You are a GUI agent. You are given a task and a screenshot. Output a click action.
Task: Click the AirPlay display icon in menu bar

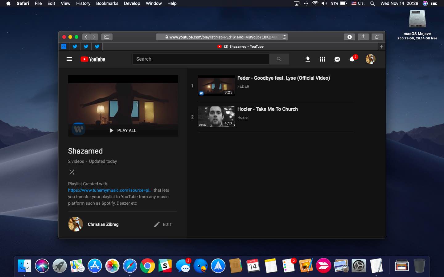click(x=297, y=3)
